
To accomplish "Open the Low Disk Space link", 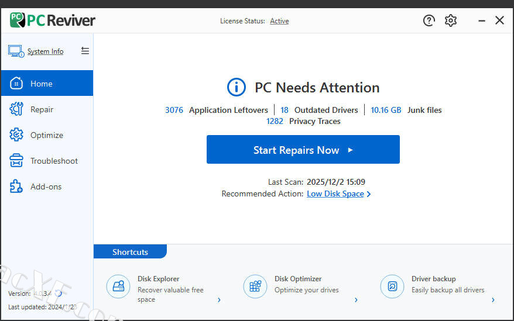I will click(x=335, y=194).
